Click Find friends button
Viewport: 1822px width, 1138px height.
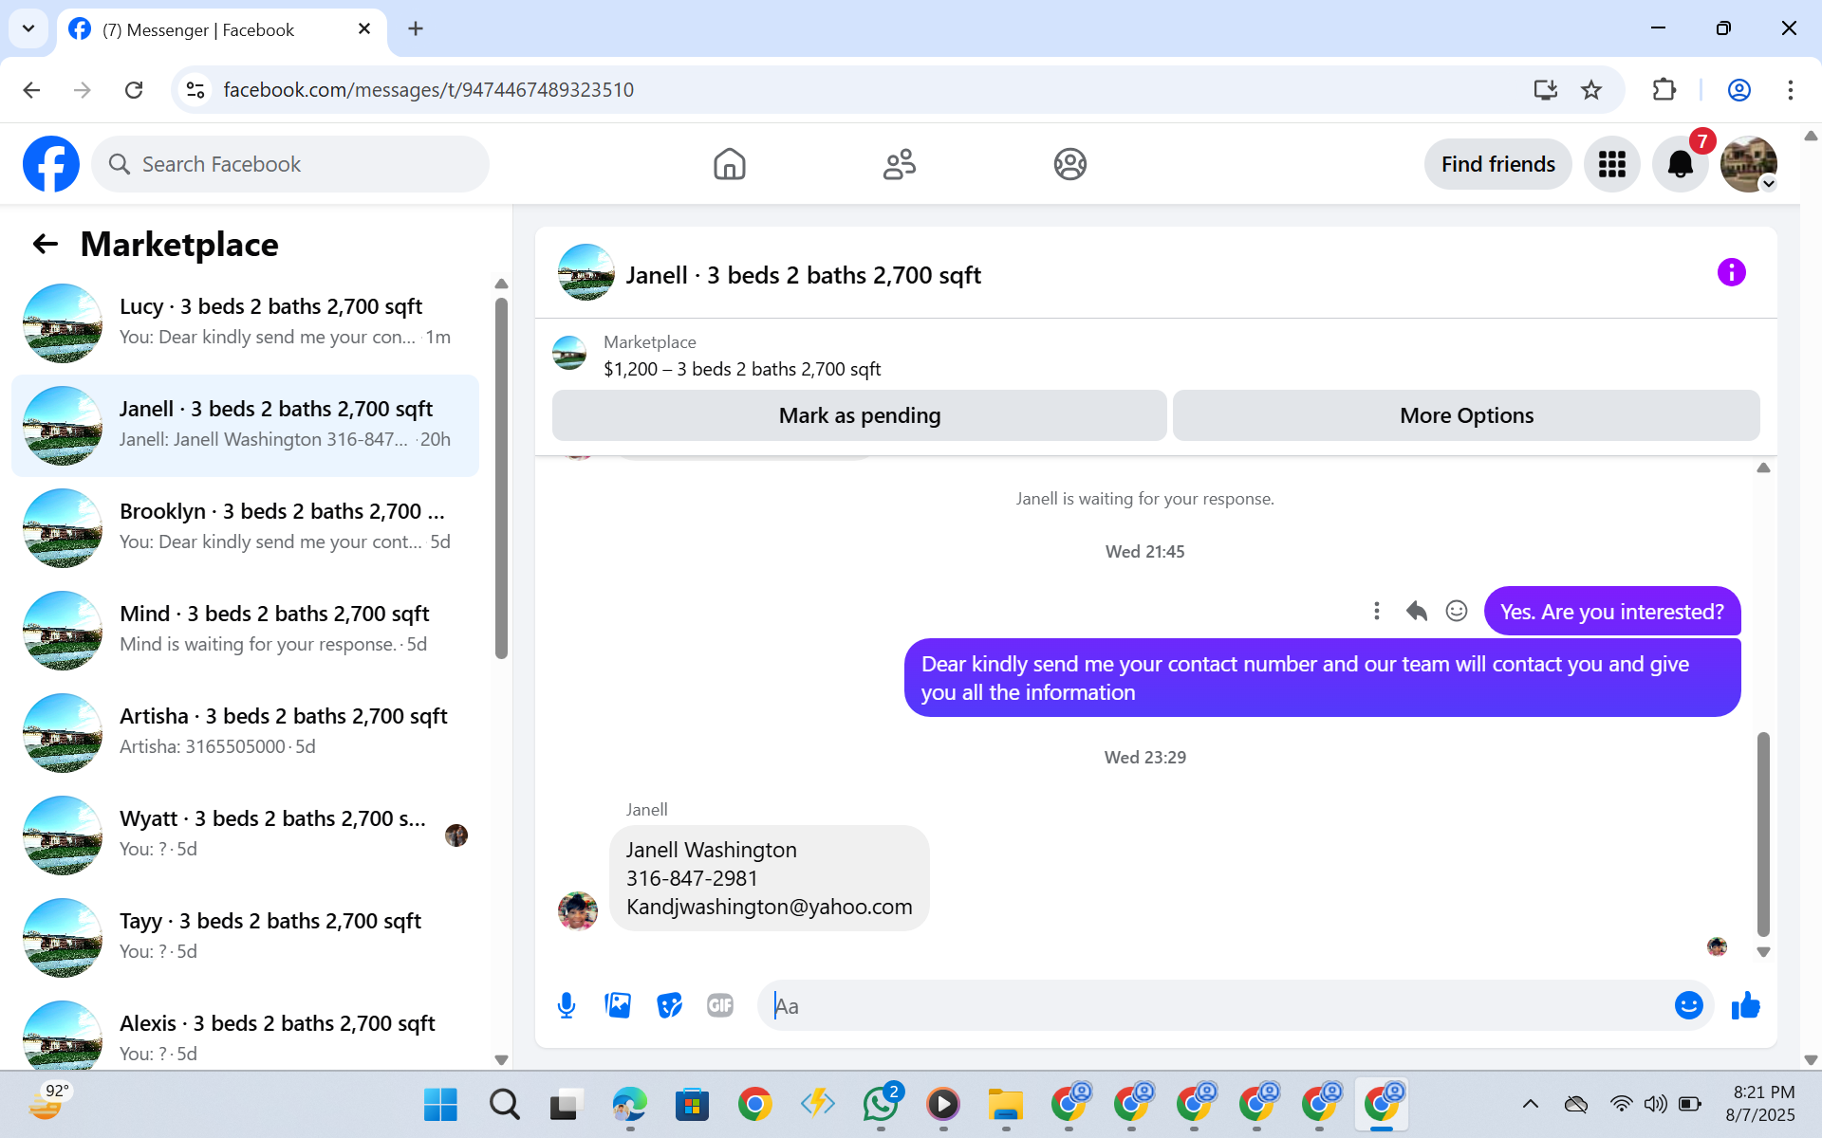tap(1497, 164)
